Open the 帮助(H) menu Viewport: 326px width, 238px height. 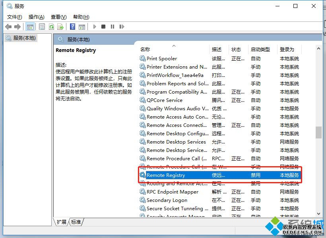[x=81, y=17]
